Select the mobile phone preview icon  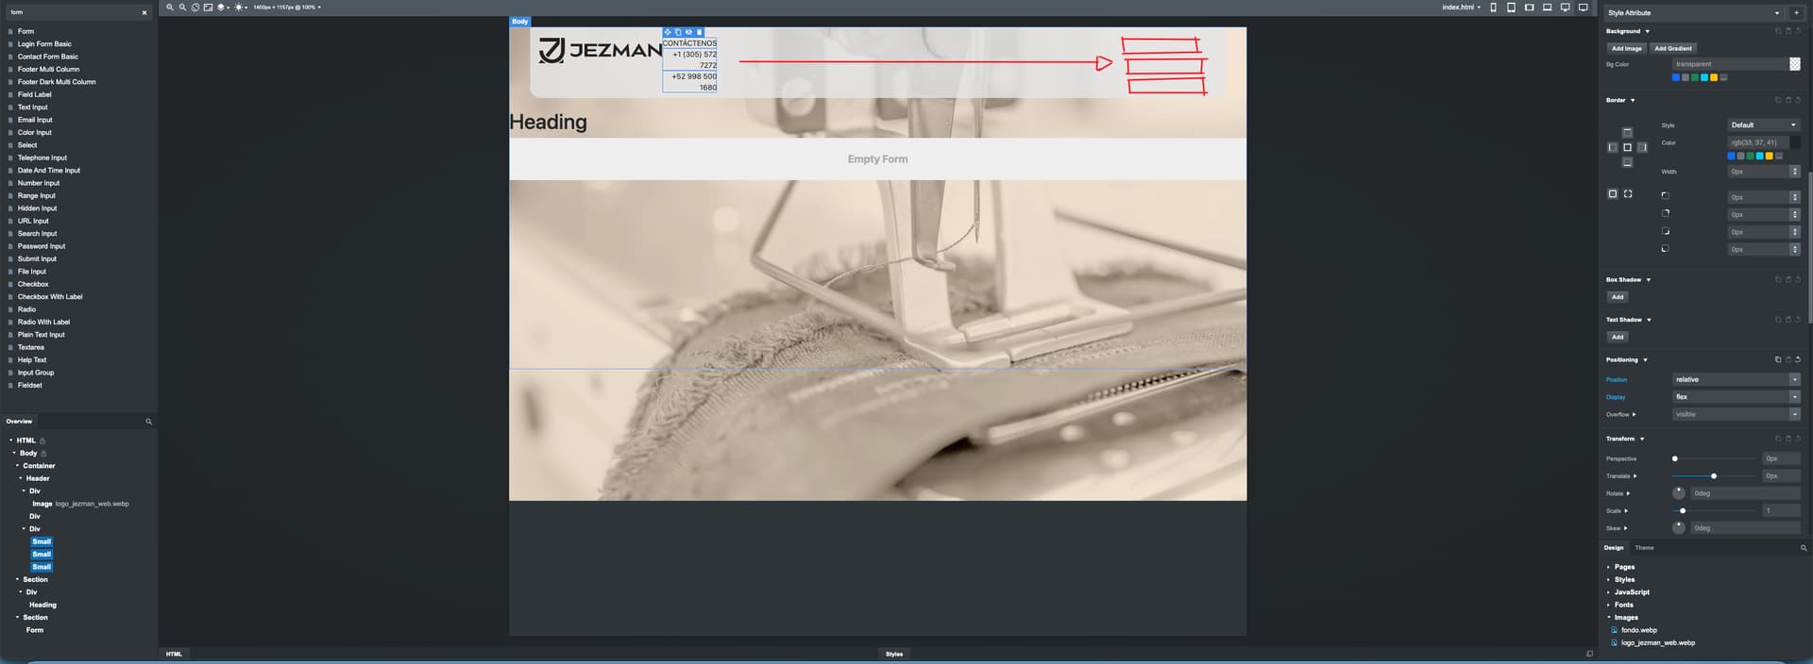click(x=1493, y=8)
